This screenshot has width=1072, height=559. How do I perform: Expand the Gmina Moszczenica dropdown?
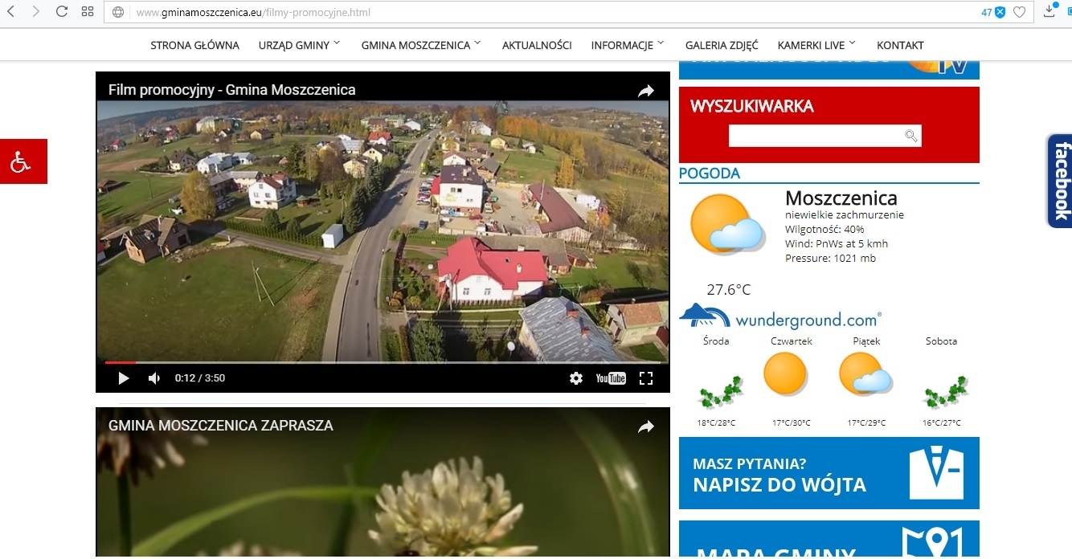click(x=420, y=46)
